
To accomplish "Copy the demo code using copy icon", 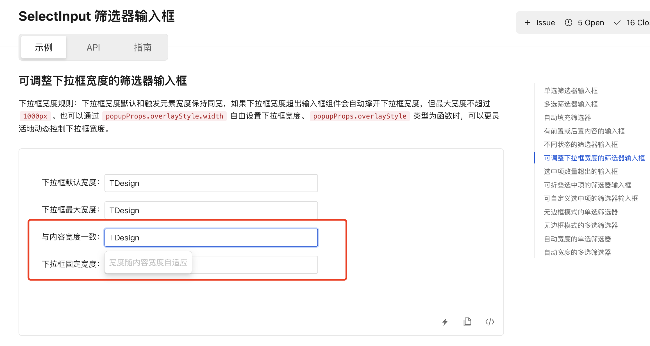I will [467, 322].
